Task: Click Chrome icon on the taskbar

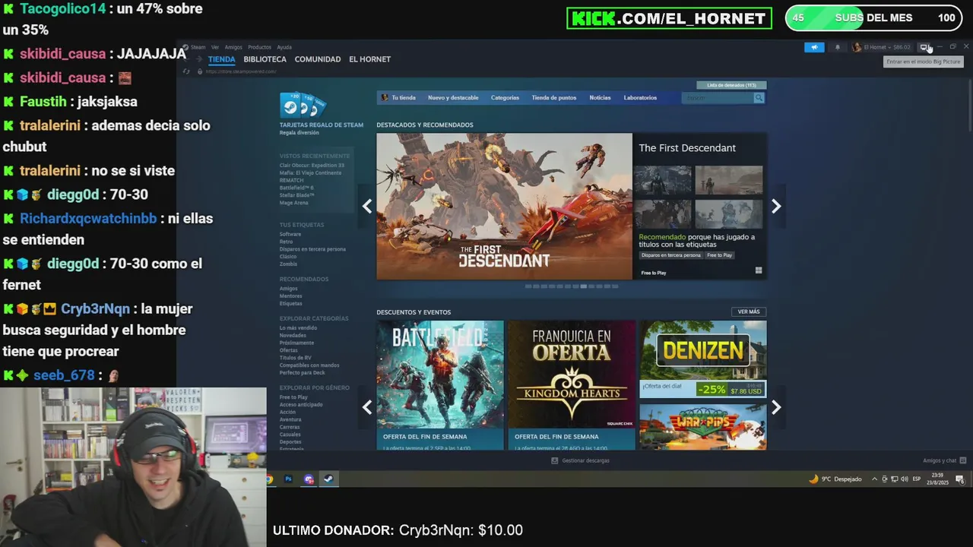Action: pos(270,479)
